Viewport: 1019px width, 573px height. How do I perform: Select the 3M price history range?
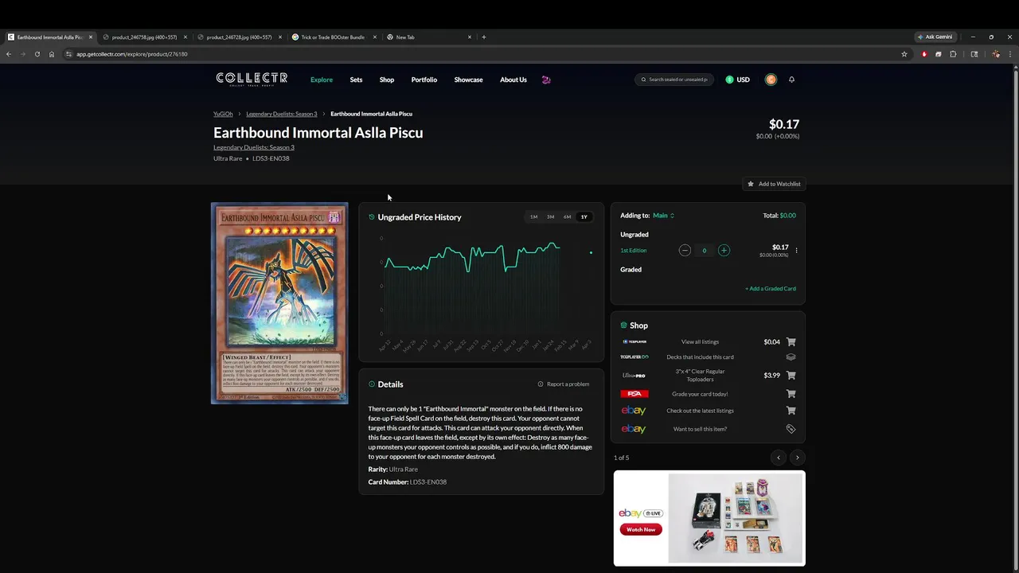click(x=550, y=216)
